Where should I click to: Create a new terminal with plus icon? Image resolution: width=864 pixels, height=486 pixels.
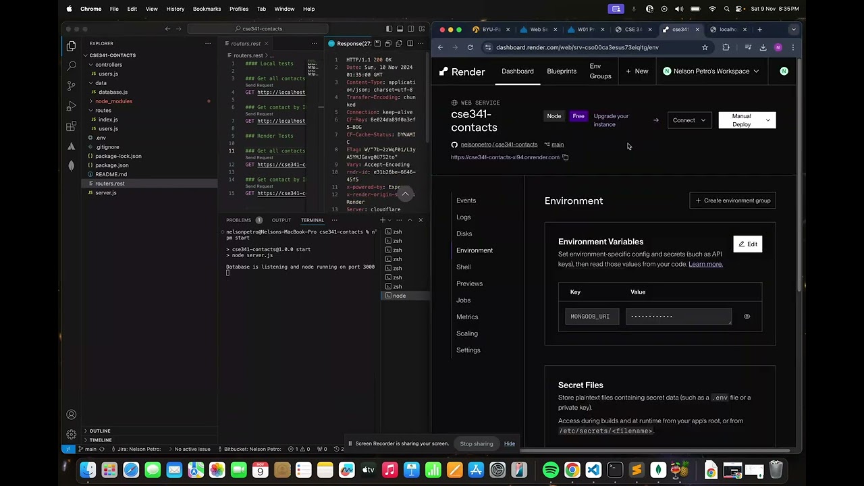pos(383,220)
